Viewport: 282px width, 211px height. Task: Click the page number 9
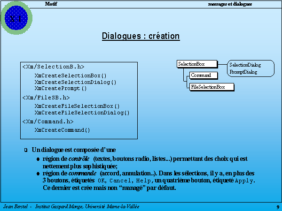pos(278,207)
